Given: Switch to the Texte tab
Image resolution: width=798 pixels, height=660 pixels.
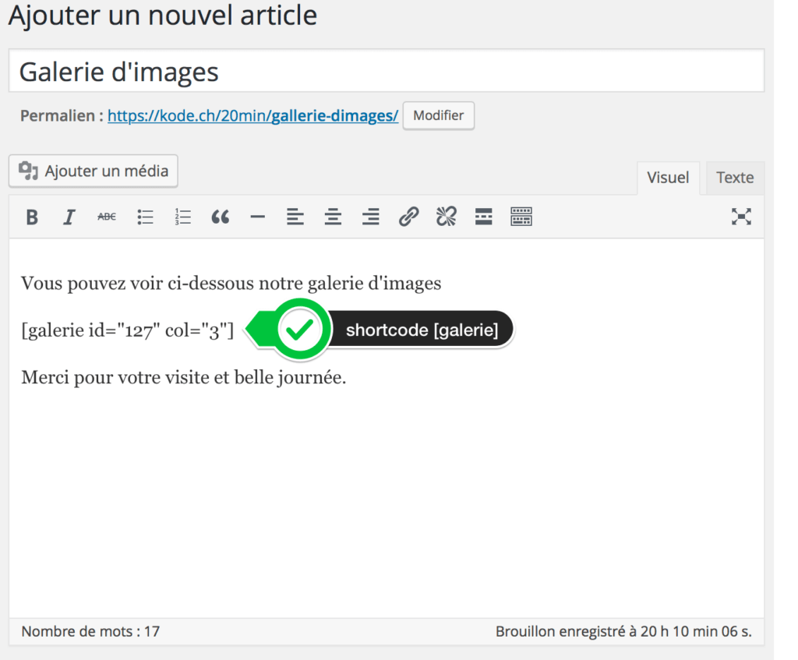Looking at the screenshot, I should pos(734,178).
